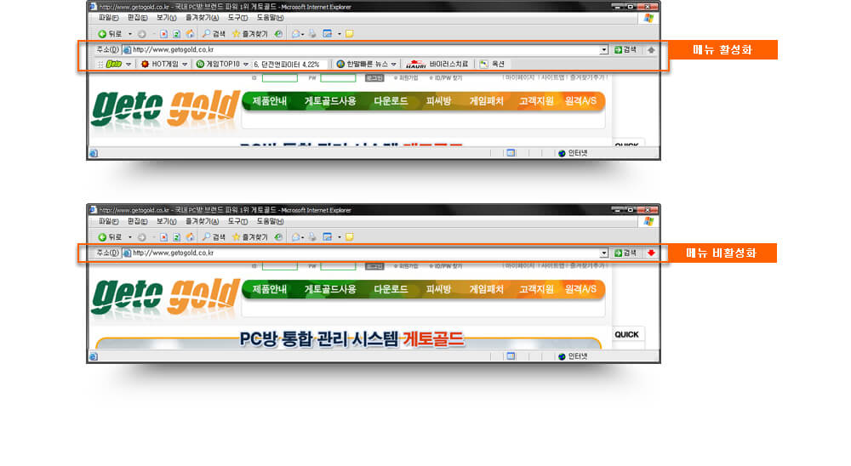The image size is (851, 466).
Task: Click 다운로드 in lower window site navigation
Action: pos(391,289)
